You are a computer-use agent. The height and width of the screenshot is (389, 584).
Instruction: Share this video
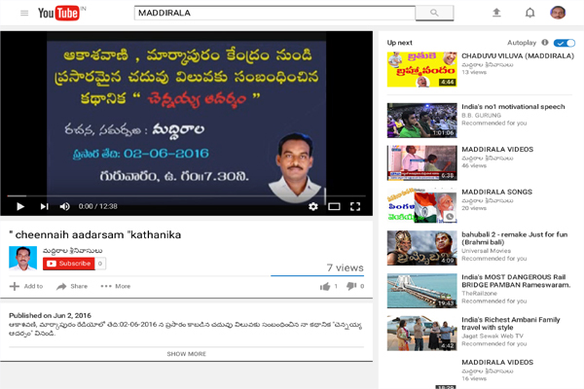click(72, 286)
